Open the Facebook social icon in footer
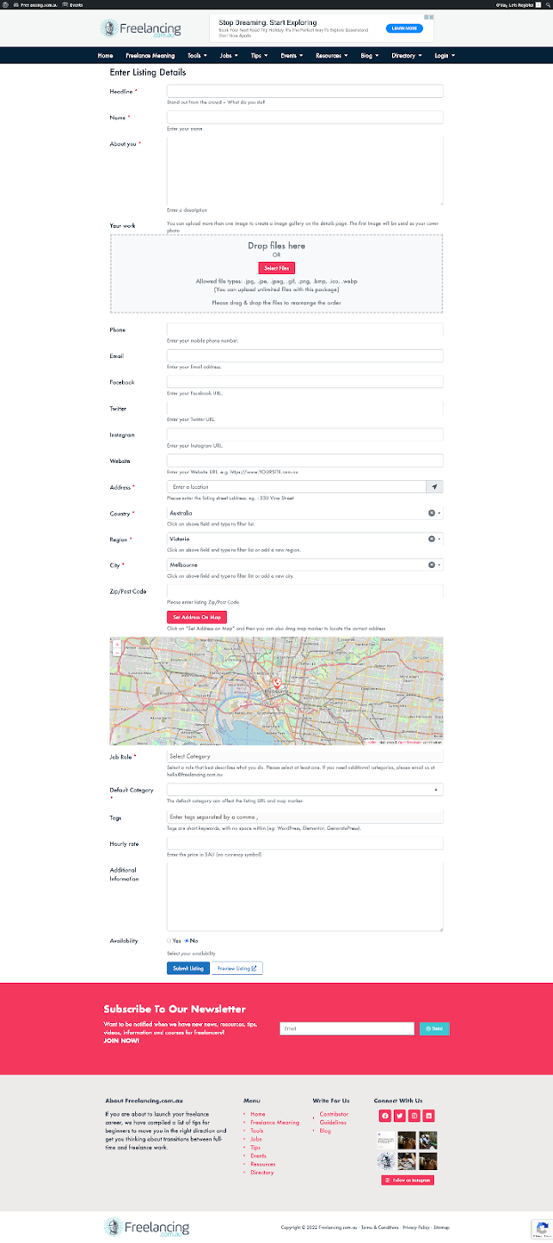The width and height of the screenshot is (553, 1243). [x=385, y=1116]
